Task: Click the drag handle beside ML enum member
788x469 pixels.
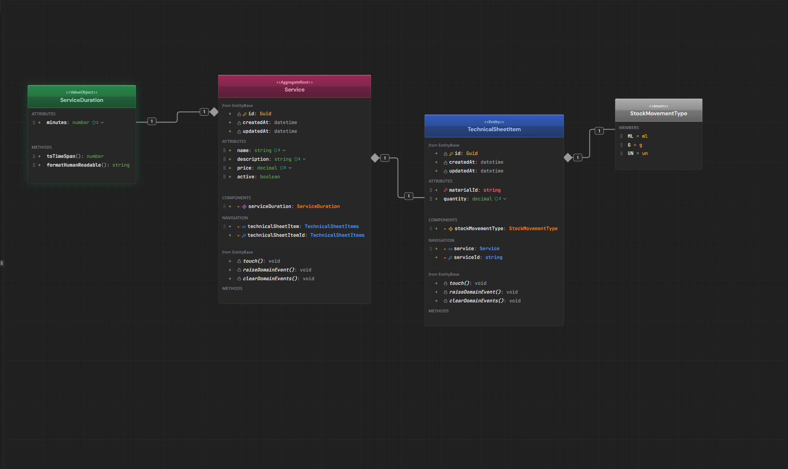Action: (x=621, y=136)
